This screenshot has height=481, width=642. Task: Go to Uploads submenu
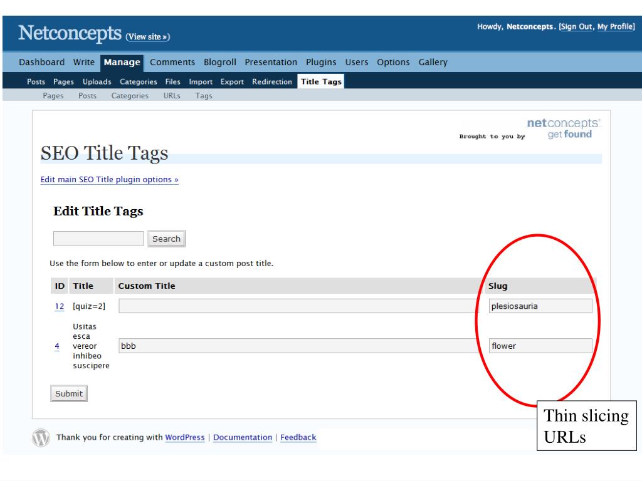[x=97, y=82]
